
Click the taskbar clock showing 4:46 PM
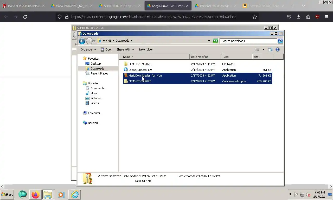(x=319, y=195)
